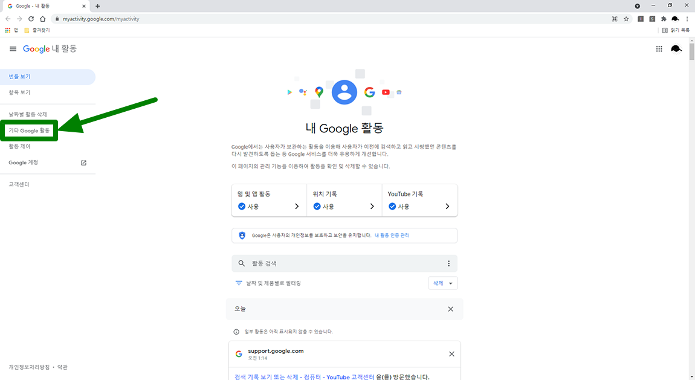Click the Chrome profile icon in toolbar
This screenshot has height=380, width=695.
(676, 19)
